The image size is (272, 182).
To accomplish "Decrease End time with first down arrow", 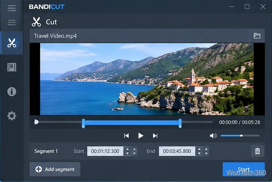I will coord(199,153).
